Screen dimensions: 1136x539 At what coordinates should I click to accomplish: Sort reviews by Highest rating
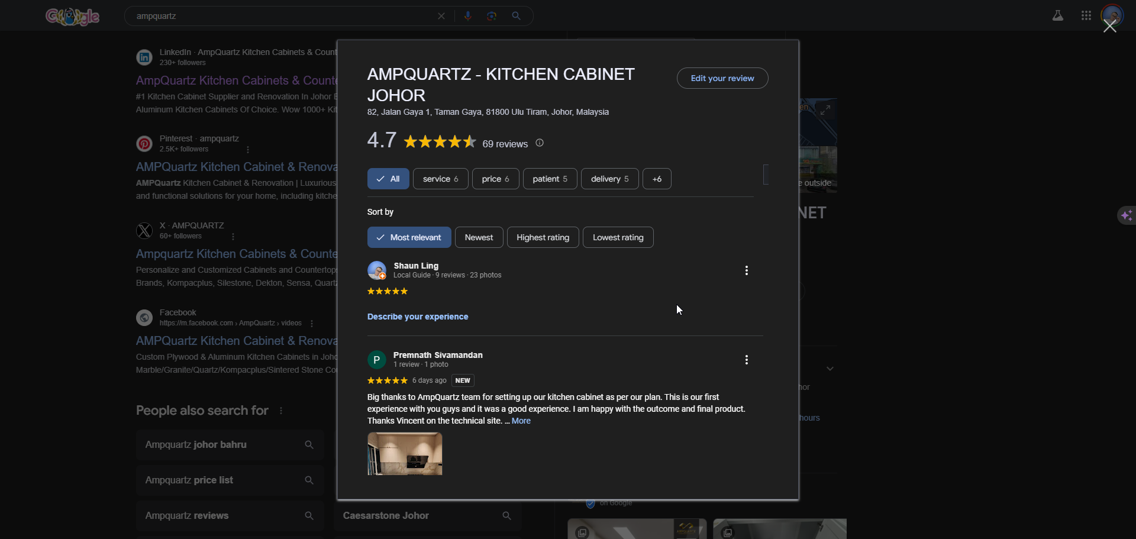(x=543, y=237)
